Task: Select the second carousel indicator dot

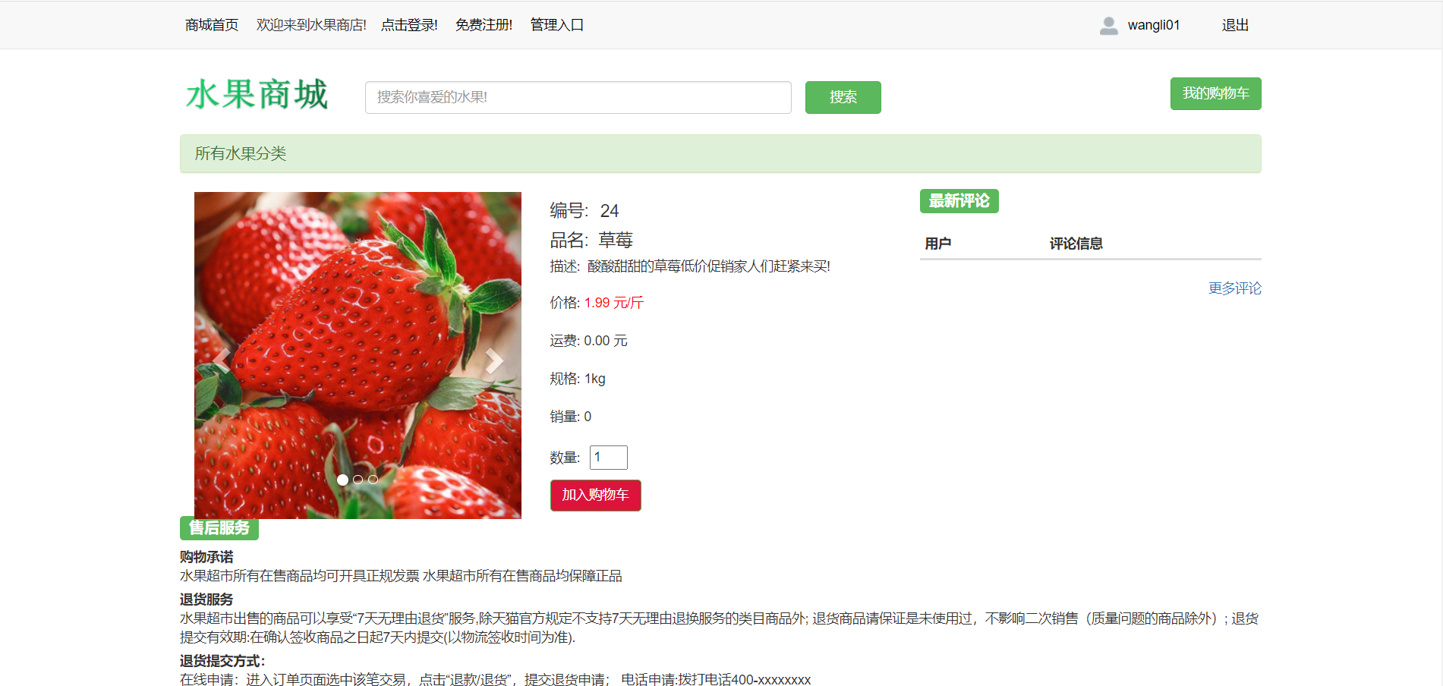Action: click(x=358, y=480)
